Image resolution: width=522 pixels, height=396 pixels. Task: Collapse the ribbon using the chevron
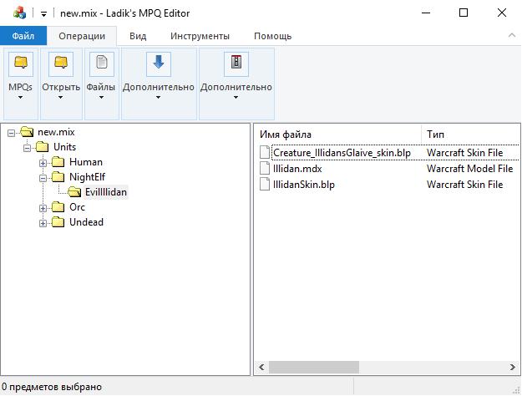pos(511,36)
